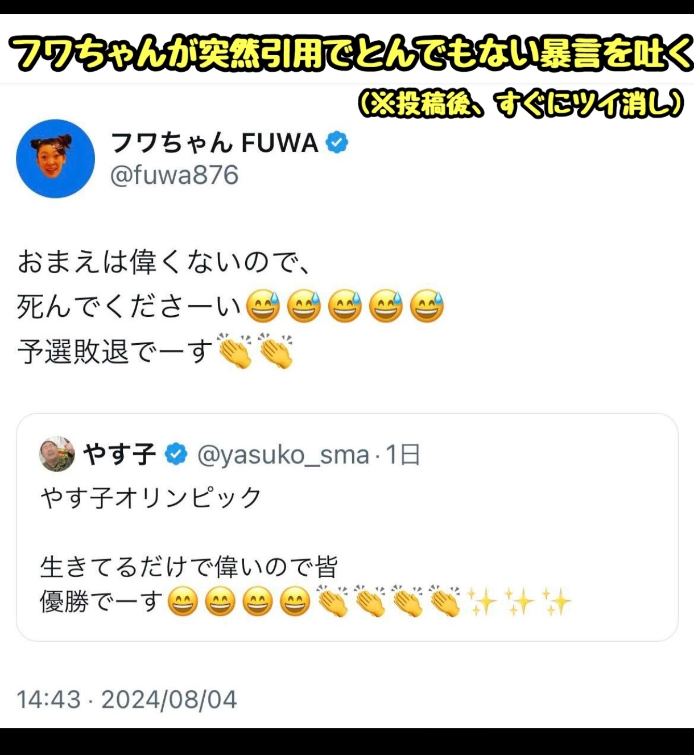Open Fuwa-chan's round profile avatar
The width and height of the screenshot is (694, 755).
click(x=55, y=159)
